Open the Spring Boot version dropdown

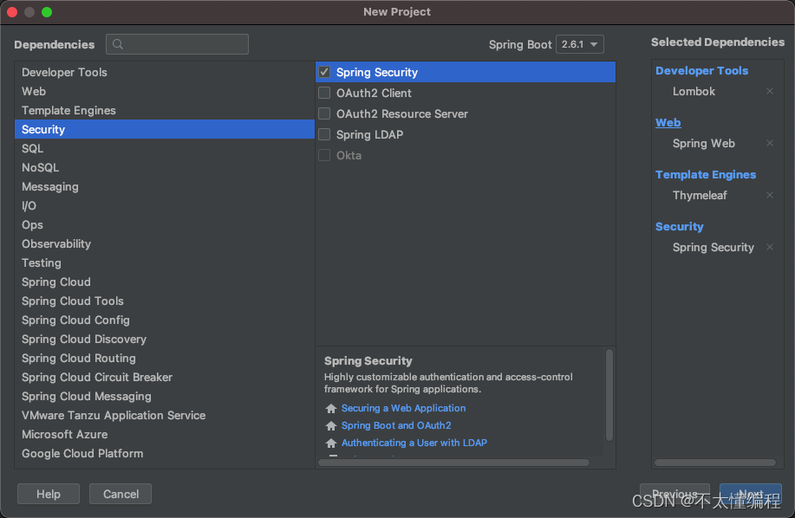coord(579,44)
